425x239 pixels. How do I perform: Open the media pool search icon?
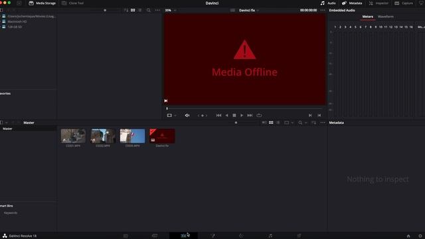point(300,123)
